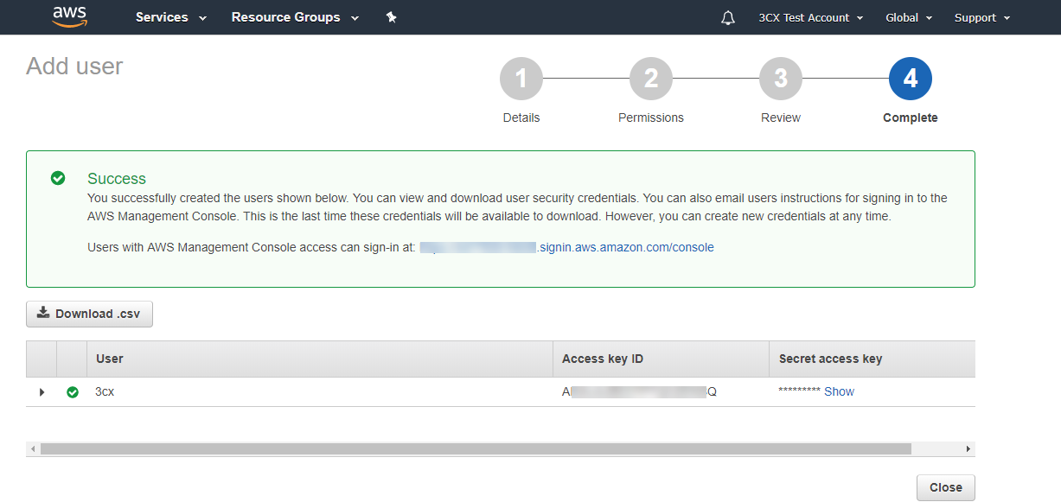Click the step 1 Details circle
This screenshot has width=1061, height=502.
click(x=521, y=79)
